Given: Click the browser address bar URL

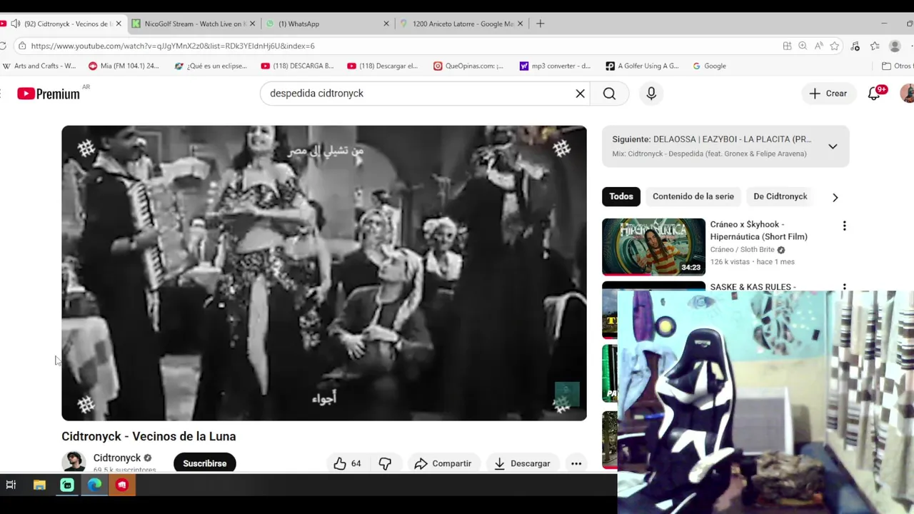Looking at the screenshot, I should (x=173, y=46).
